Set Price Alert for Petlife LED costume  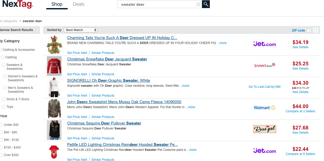pos(77,160)
